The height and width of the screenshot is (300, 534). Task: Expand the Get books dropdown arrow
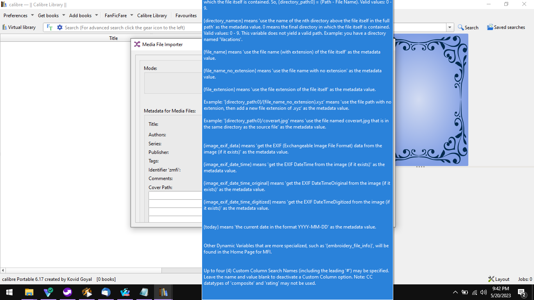pyautogui.click(x=64, y=16)
